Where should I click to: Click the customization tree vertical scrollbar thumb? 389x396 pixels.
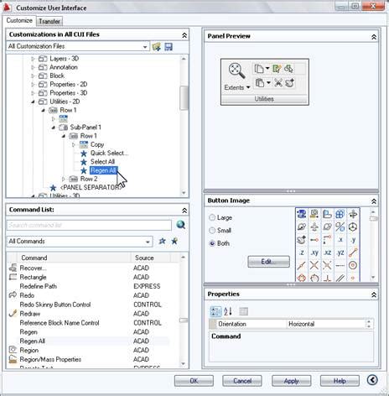click(184, 98)
